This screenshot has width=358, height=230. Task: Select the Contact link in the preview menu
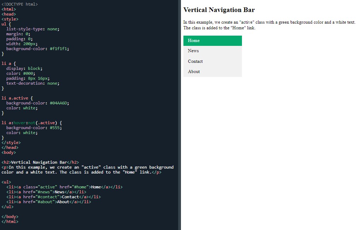tap(195, 61)
